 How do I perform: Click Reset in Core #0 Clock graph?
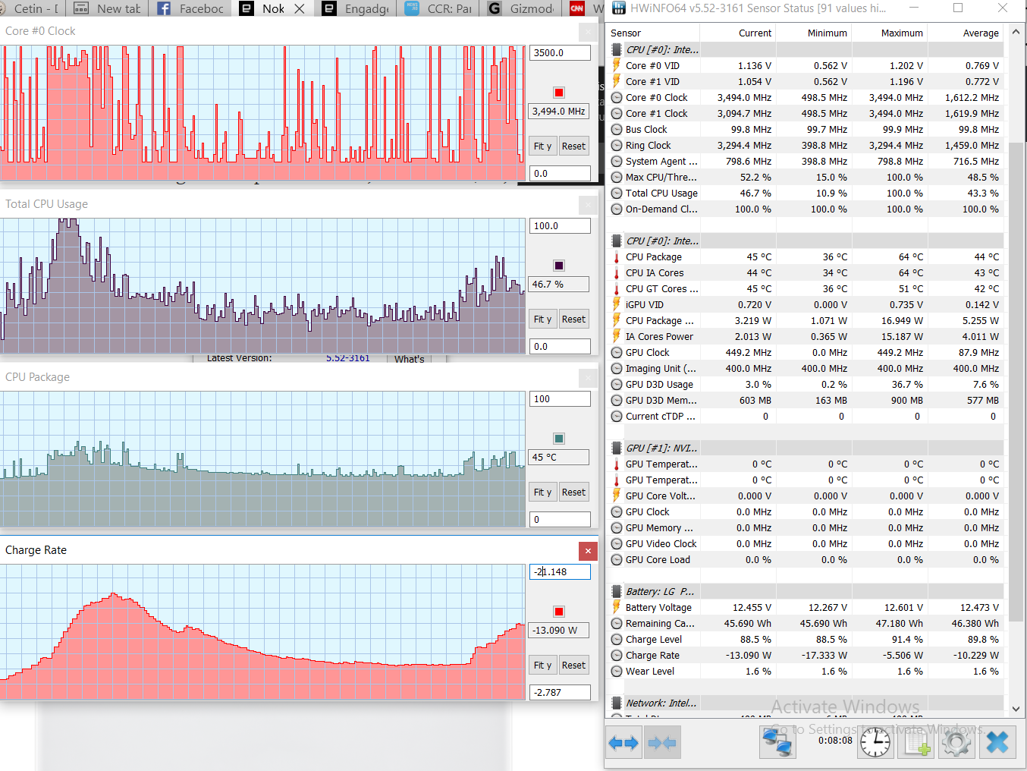(x=573, y=146)
